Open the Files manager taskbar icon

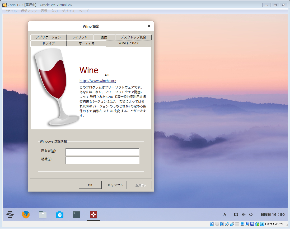tap(43, 215)
